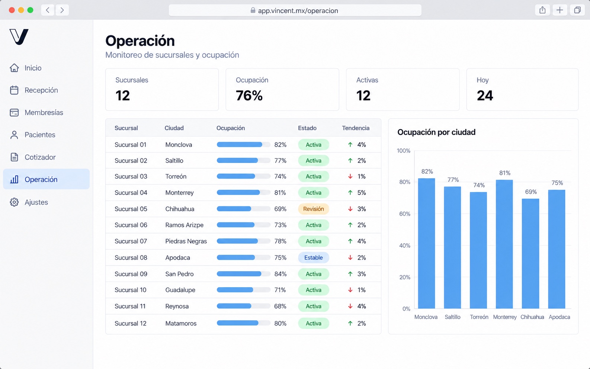Click the Ocupación por ciudad chart title
The width and height of the screenshot is (590, 369).
point(436,132)
